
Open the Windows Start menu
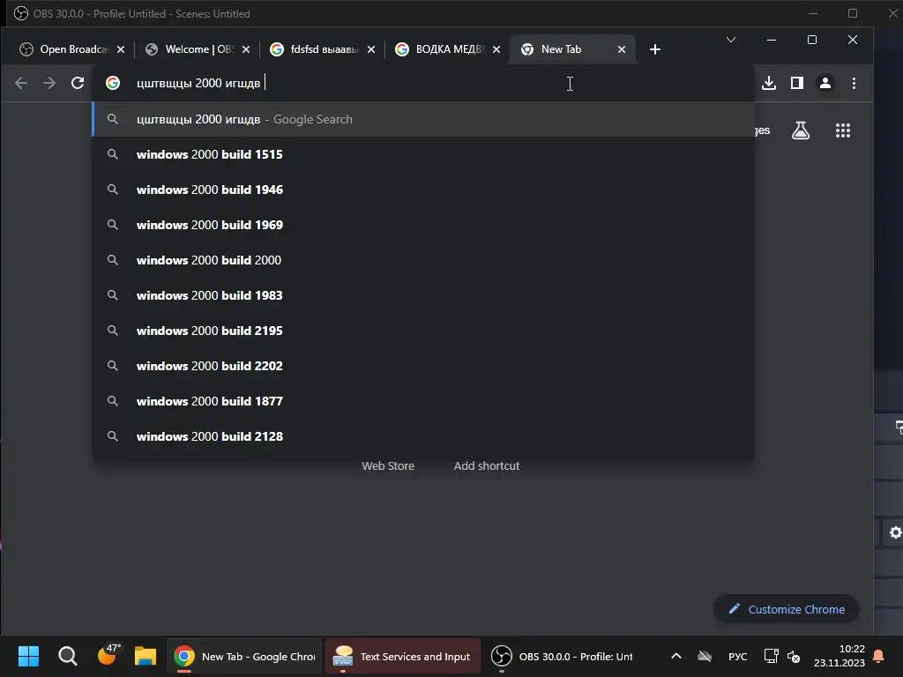28,656
